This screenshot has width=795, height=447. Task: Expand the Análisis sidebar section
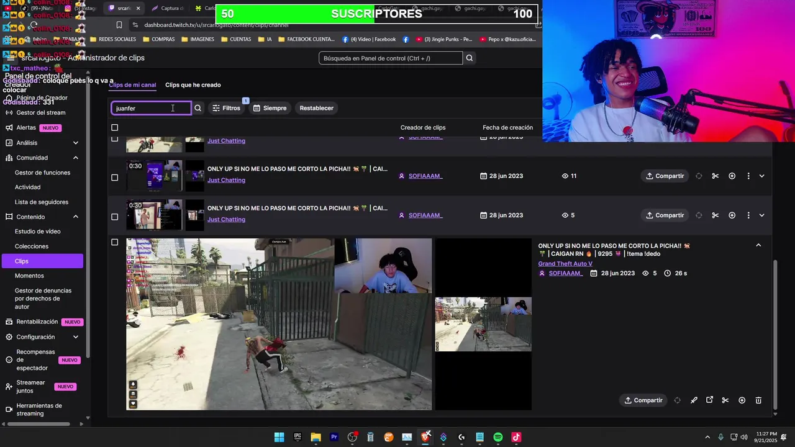(x=76, y=143)
